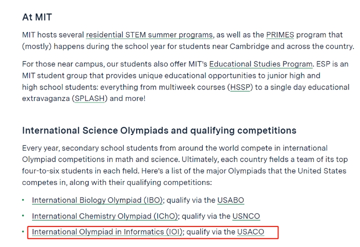
Task: Follow the USNCO qualifying link
Action: click(x=246, y=216)
